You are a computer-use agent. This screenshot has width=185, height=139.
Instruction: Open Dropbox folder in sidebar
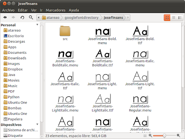click(x=13, y=69)
